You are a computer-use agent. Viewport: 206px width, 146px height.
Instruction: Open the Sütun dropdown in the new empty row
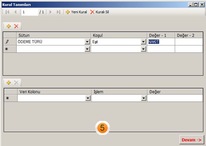click(x=87, y=49)
